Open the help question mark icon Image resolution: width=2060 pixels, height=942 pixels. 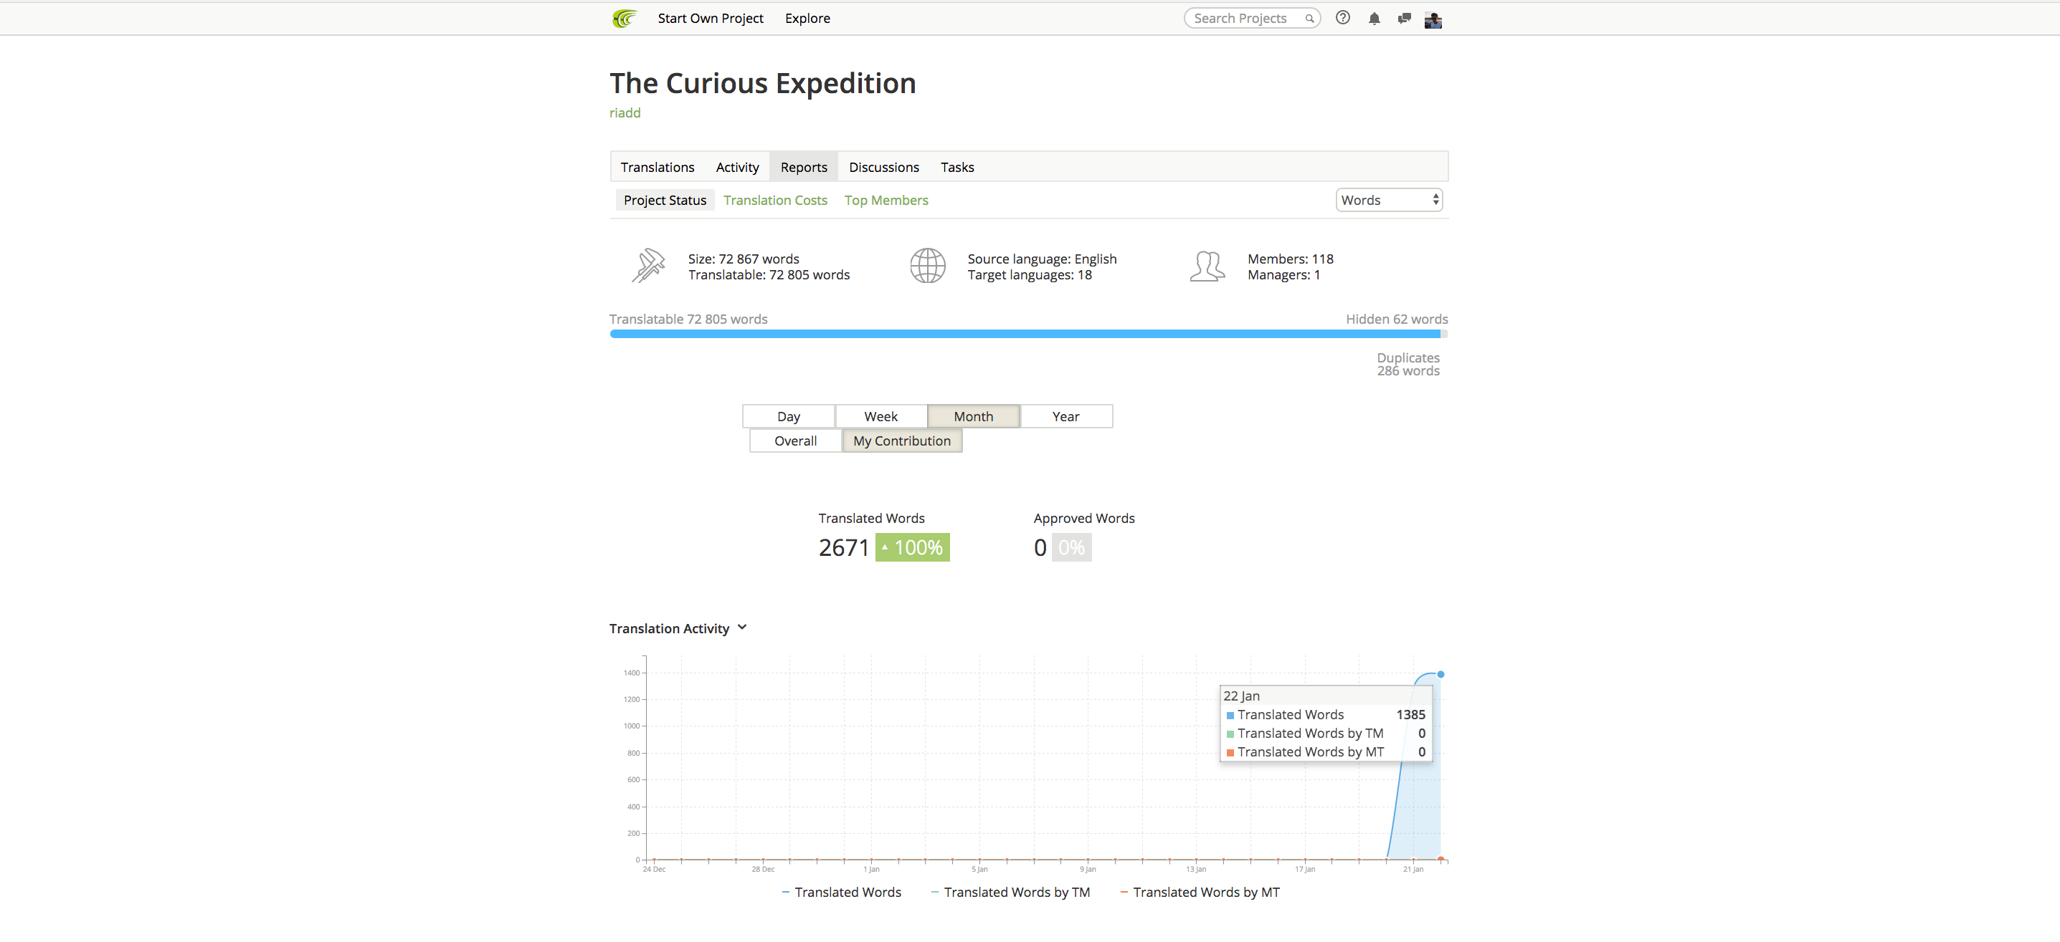point(1343,18)
